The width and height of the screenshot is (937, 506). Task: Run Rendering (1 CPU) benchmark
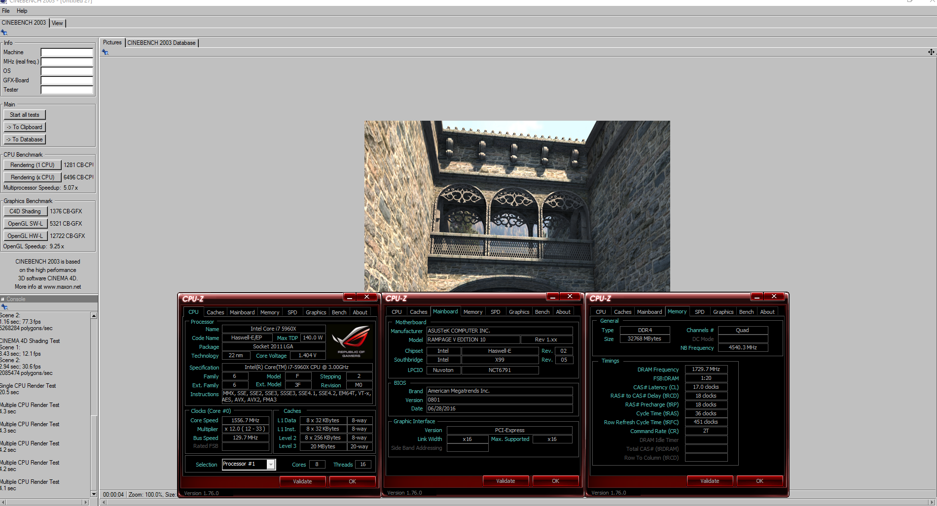(x=33, y=165)
